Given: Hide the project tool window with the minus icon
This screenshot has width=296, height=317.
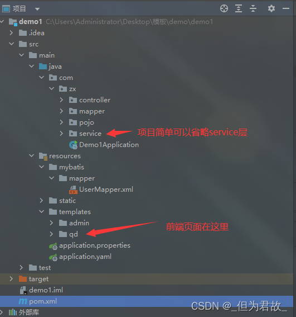Looking at the screenshot, I should pyautogui.click(x=286, y=8).
